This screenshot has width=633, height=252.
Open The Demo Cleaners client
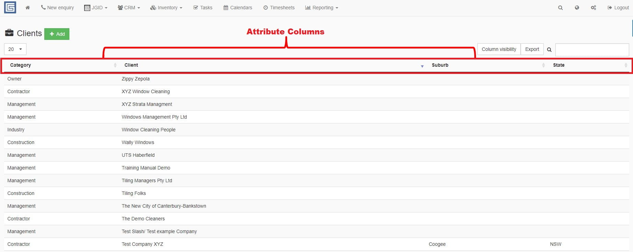(x=143, y=219)
